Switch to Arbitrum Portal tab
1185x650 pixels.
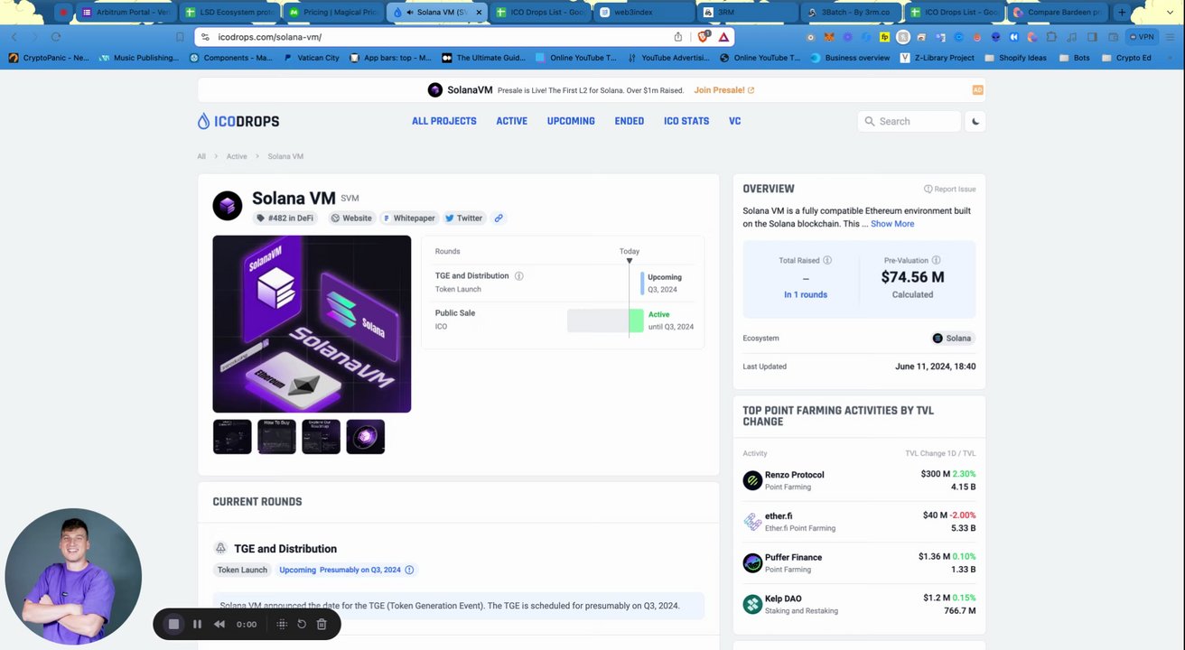125,13
